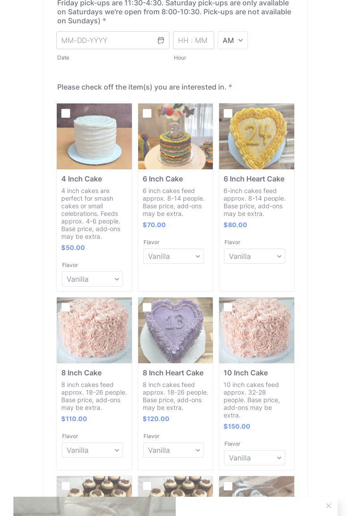
Task: Click the rainbow 6 inch cake photo
Action: point(175,137)
